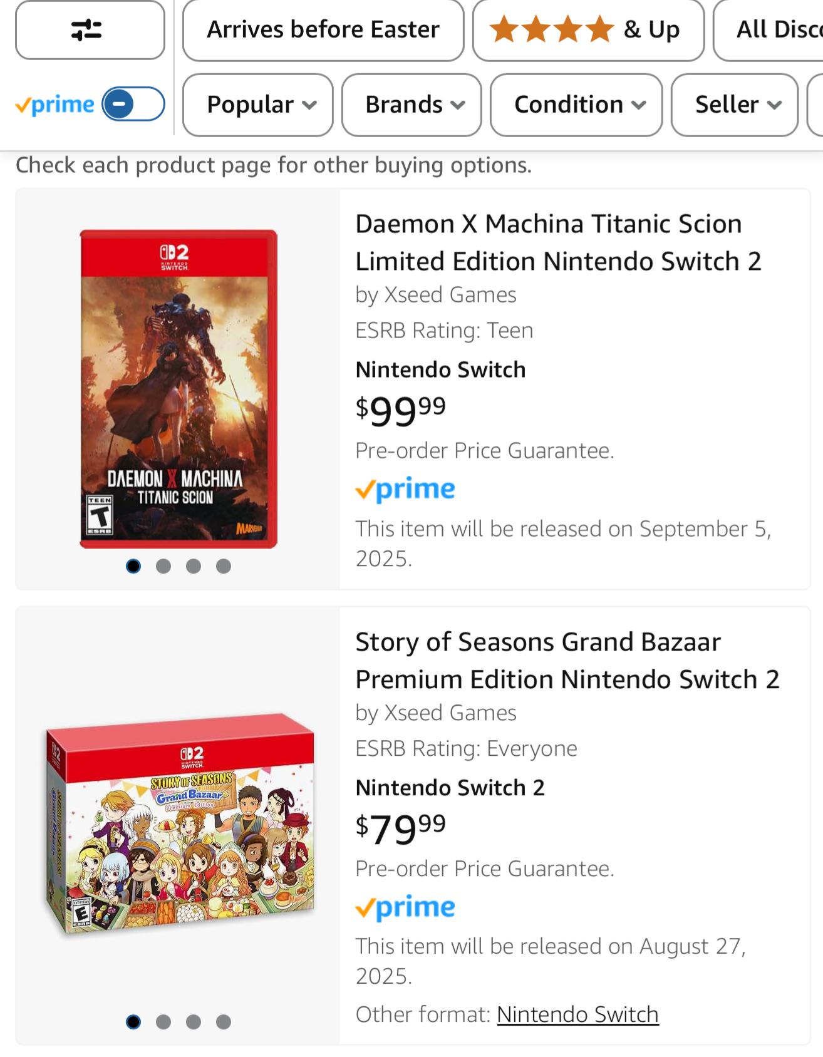Select fourth image dot for Daemon X Machina
The height and width of the screenshot is (1057, 823).
tap(224, 566)
